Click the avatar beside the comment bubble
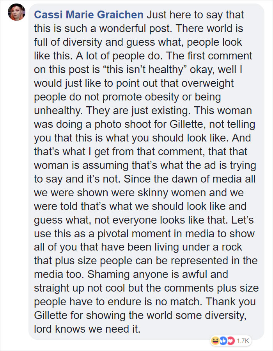Image resolution: width=273 pixels, height=351 pixels. (x=16, y=12)
